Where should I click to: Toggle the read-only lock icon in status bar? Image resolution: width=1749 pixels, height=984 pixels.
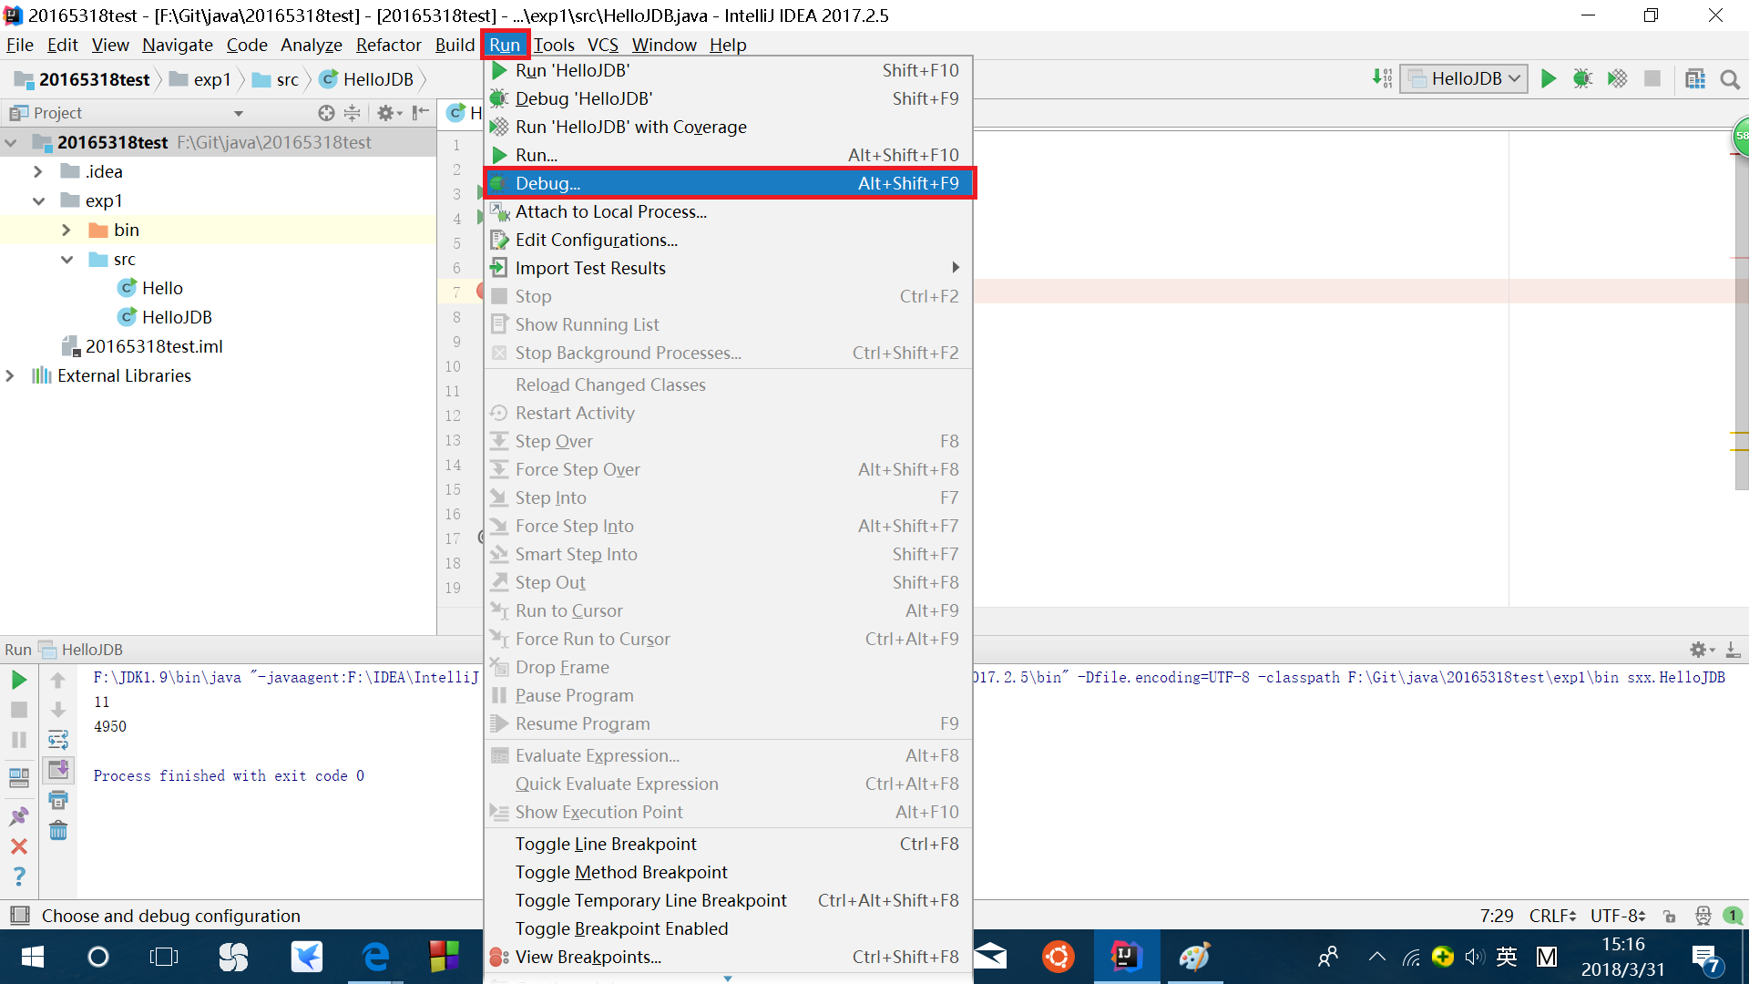tap(1669, 916)
